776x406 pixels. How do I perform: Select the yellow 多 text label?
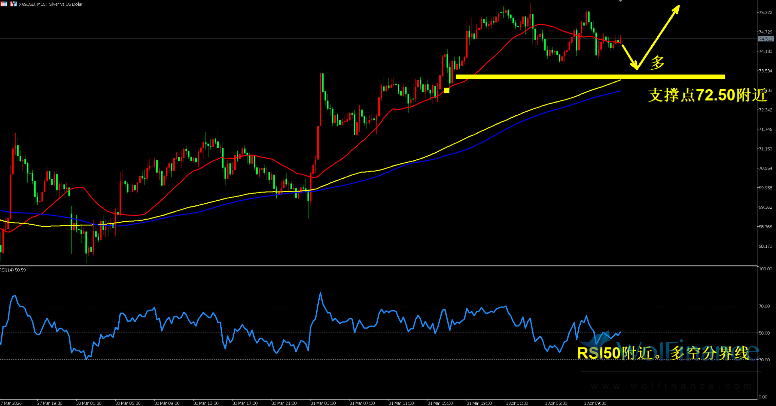coord(657,63)
